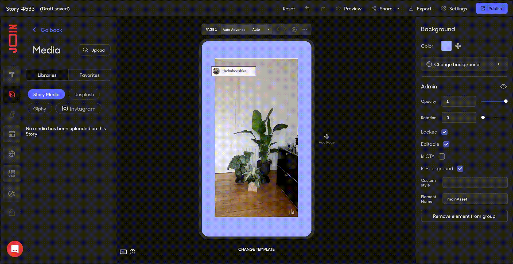Click the Share button
This screenshot has width=513, height=264.
(x=382, y=9)
